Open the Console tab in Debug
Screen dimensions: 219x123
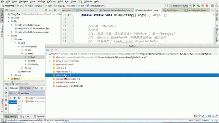pyautogui.click(x=27, y=88)
